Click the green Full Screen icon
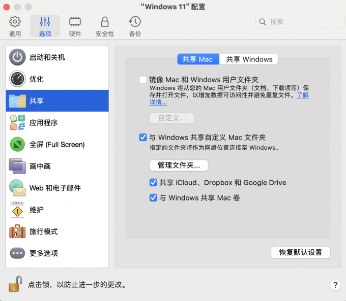This screenshot has height=301, width=346. coord(17,144)
